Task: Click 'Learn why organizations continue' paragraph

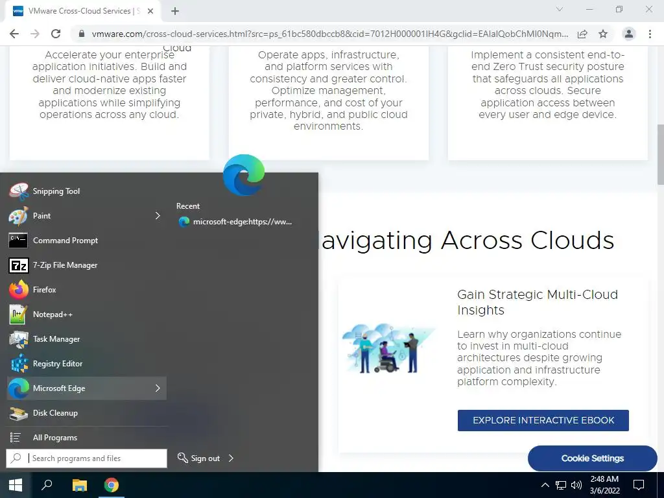Action: pyautogui.click(x=539, y=358)
